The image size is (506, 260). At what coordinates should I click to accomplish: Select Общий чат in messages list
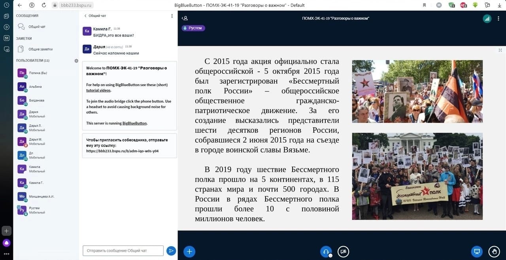37,27
